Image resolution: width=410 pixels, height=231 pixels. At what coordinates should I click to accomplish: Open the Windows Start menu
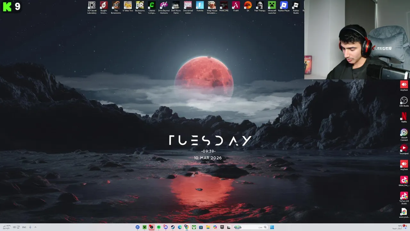272,227
